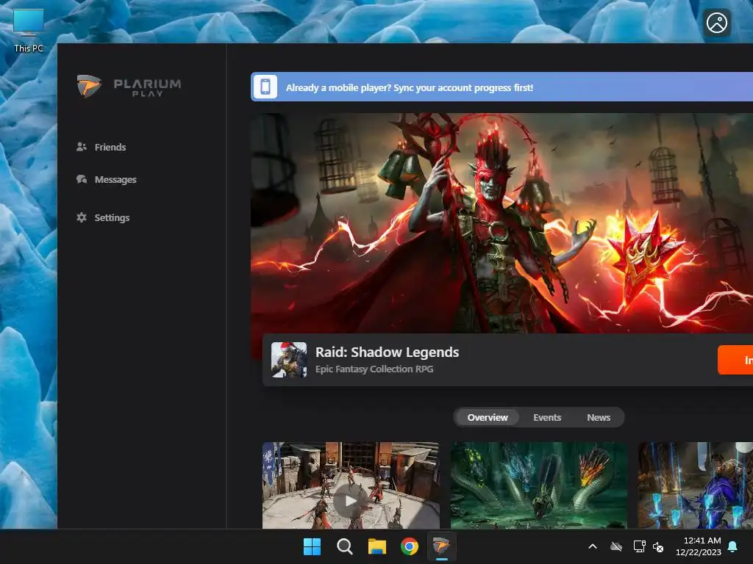Click the Raid: Shadow Legends title
The width and height of the screenshot is (753, 564).
pos(387,352)
